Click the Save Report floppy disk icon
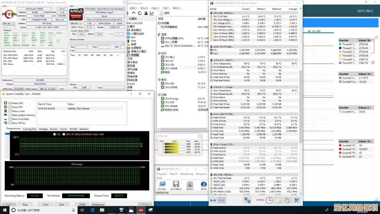Viewport: 380px width, 214px height. tap(176, 184)
